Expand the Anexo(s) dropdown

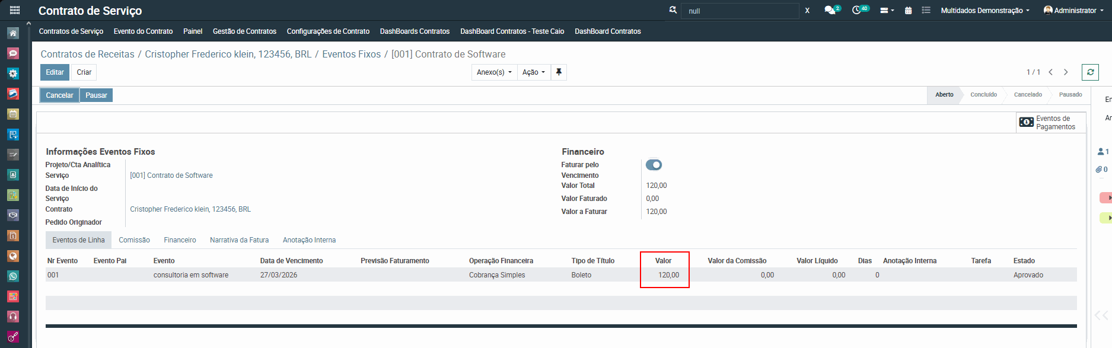[493, 72]
